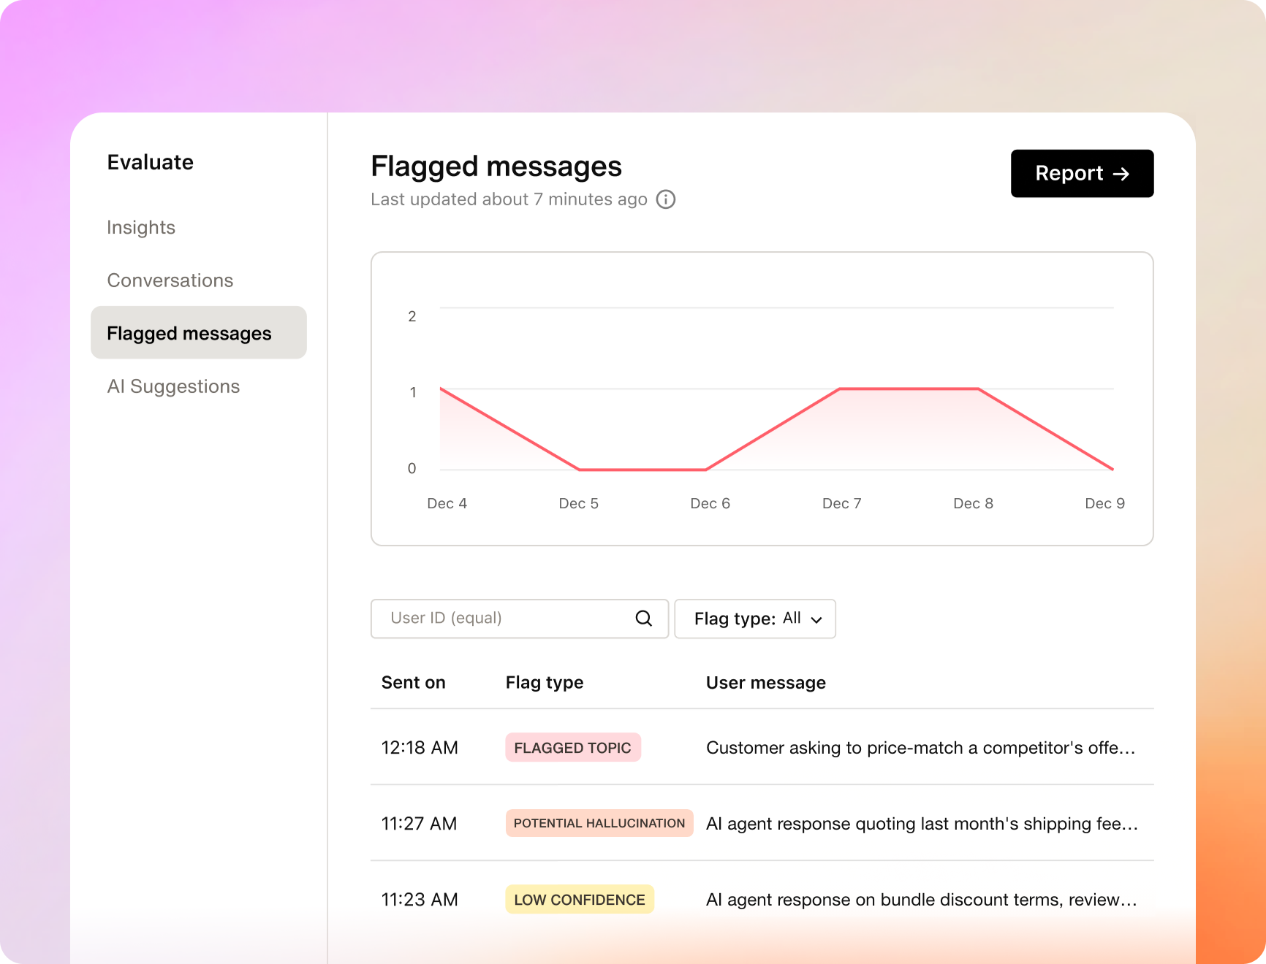
Task: Click the Sent on column header
Action: click(414, 683)
